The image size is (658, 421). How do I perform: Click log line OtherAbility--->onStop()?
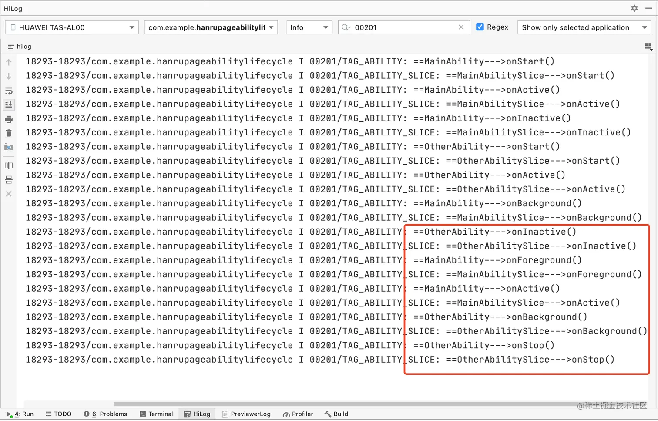point(290,345)
